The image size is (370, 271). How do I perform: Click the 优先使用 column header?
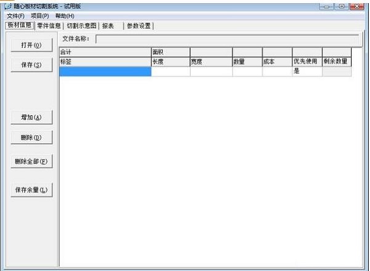(x=307, y=62)
